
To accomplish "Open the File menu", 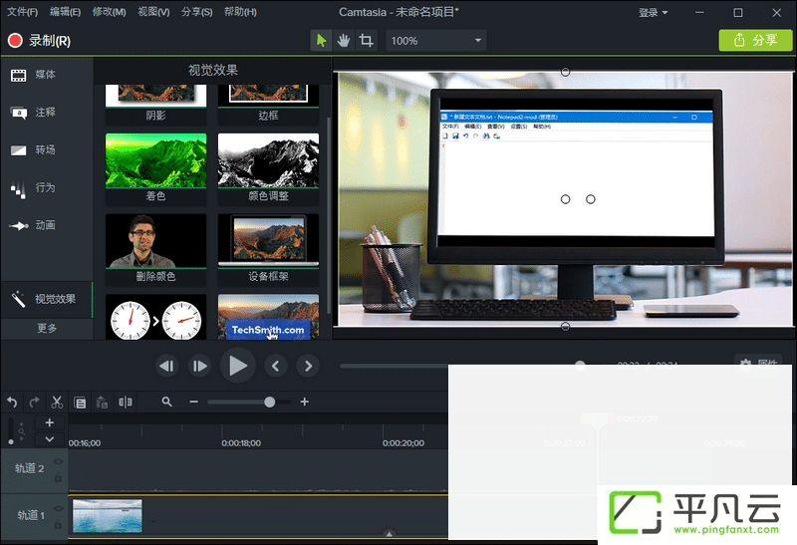I will coord(22,12).
